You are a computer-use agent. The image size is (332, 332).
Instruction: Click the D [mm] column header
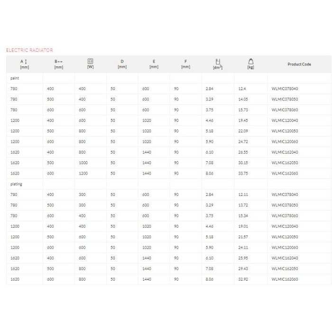point(122,64)
